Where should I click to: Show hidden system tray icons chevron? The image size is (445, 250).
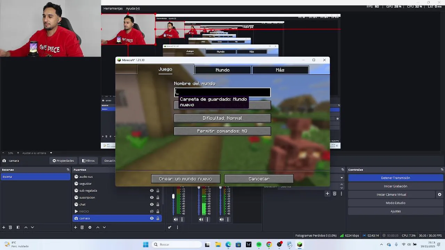381,244
